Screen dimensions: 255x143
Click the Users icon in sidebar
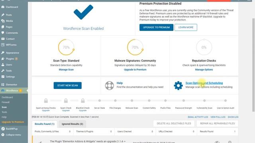coord(3,65)
